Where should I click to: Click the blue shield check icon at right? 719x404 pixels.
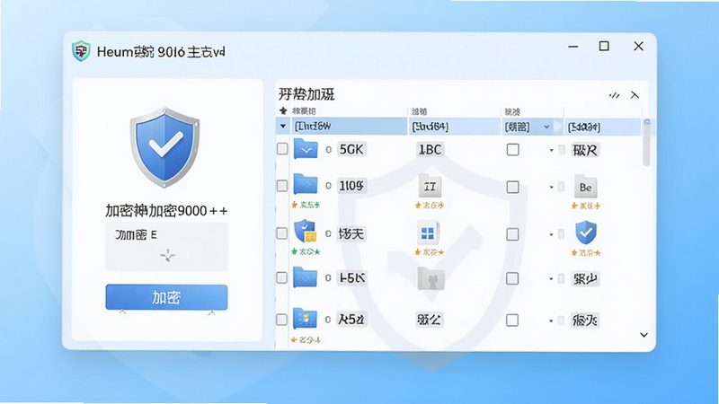click(586, 233)
